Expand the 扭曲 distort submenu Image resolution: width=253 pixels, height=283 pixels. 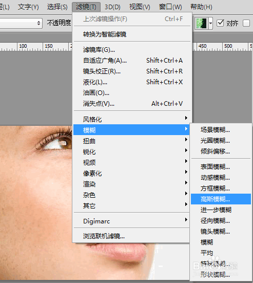131,141
